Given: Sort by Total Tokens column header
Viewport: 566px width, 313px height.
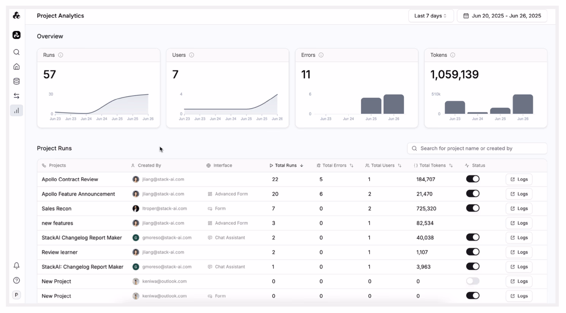Looking at the screenshot, I should [433, 166].
